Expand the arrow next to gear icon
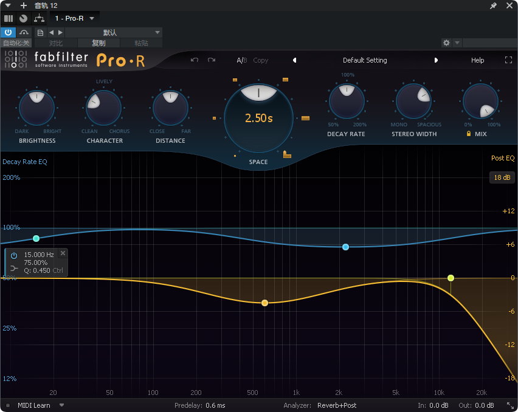Screen dimensions: 518x412 point(457,43)
